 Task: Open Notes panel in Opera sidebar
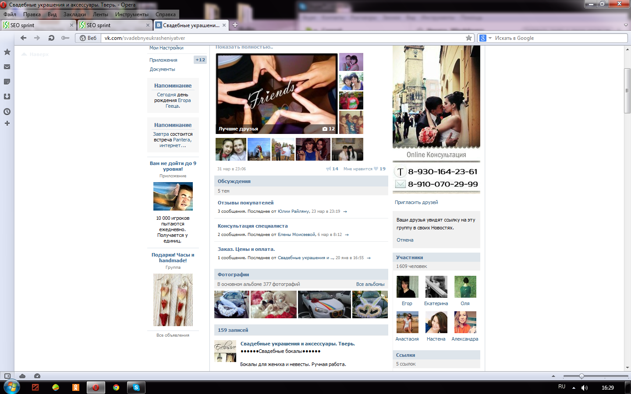point(7,82)
